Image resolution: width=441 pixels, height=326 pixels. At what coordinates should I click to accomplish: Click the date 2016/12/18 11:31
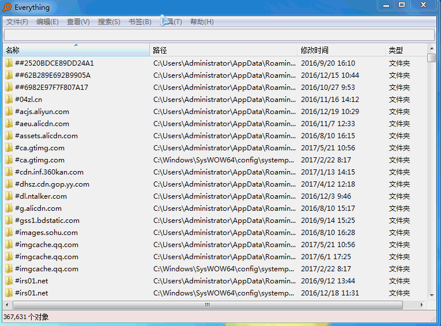coord(330,293)
